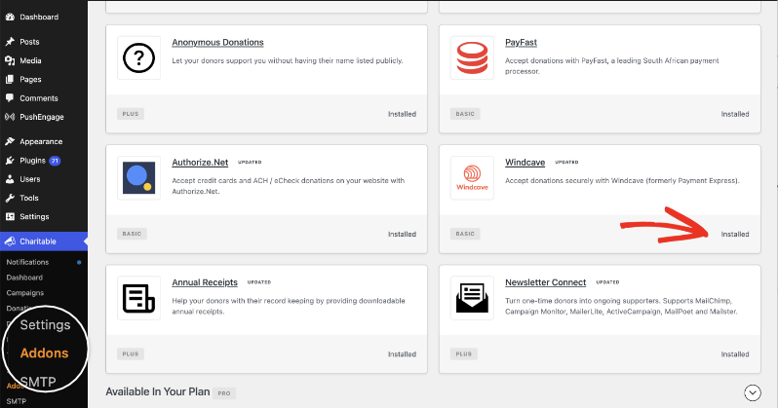
Task: Open the Tools menu item
Action: [29, 198]
